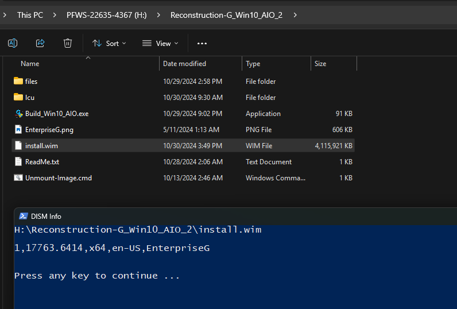Viewport: 457px width, 309px height.
Task: Select the Unmount-Image.cmd script icon
Action: [18, 177]
